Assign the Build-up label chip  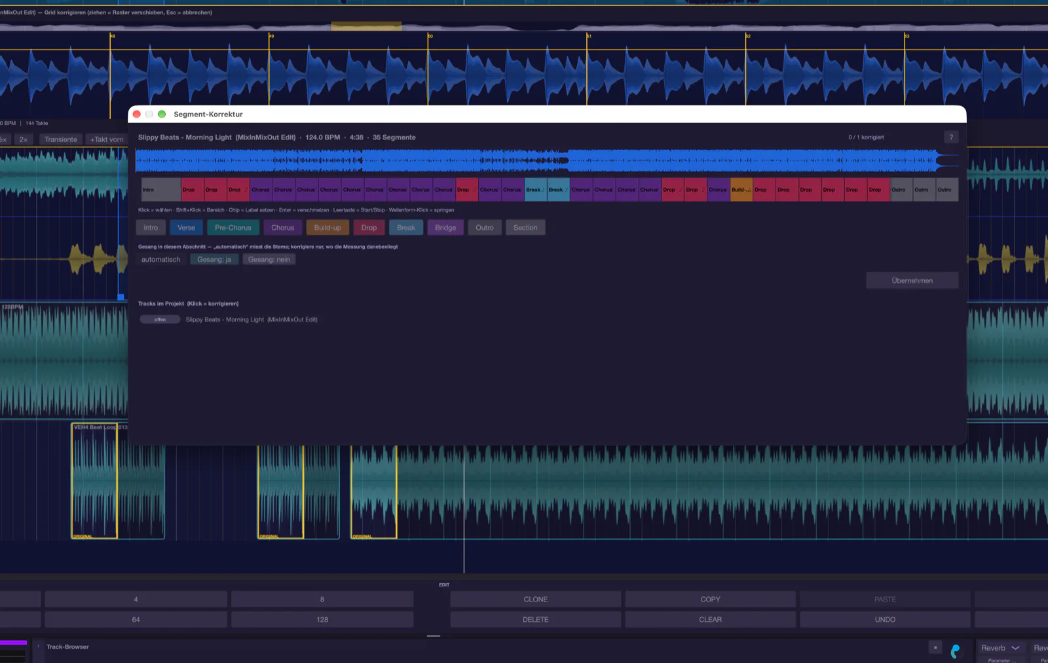[327, 228]
